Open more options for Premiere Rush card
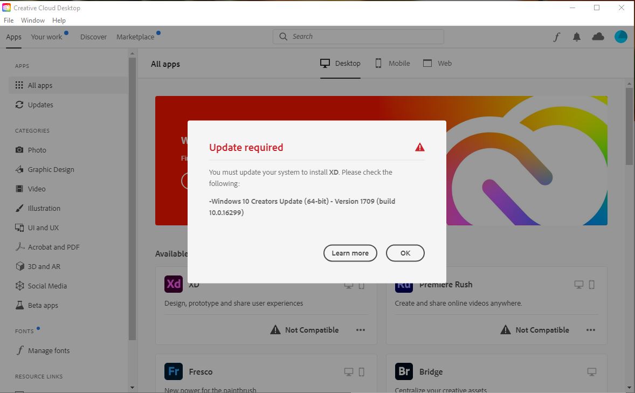Image resolution: width=635 pixels, height=393 pixels. click(x=591, y=330)
